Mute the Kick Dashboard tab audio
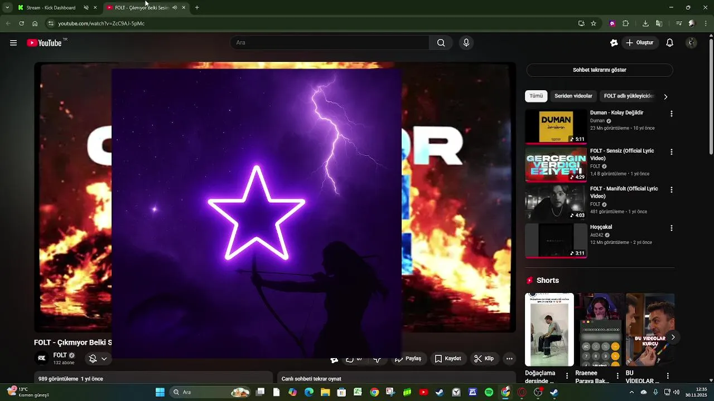Viewport: 714px width, 401px height. point(86,8)
